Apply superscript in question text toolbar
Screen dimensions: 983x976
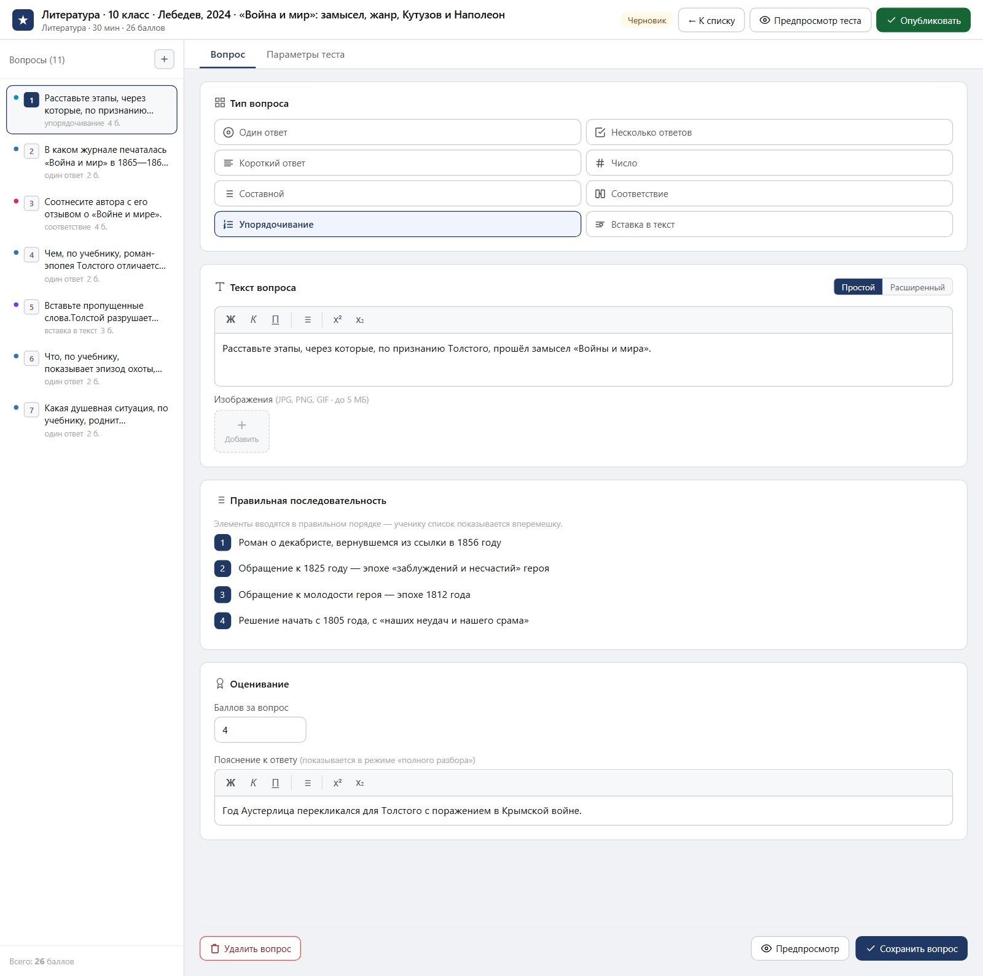coord(337,320)
